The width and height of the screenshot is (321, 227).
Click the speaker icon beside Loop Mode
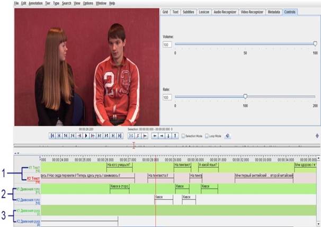coord(227,136)
